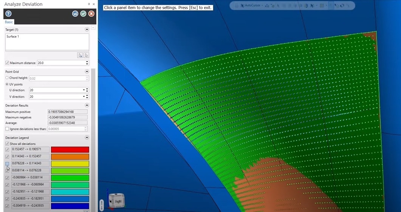Toggle checkbox for -0.182951 -> -0.121968 range
The width and height of the screenshot is (401, 212).
(7, 192)
